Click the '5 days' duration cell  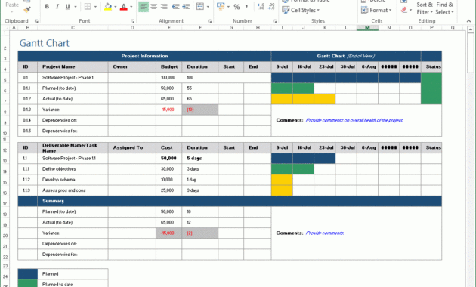pyautogui.click(x=200, y=159)
